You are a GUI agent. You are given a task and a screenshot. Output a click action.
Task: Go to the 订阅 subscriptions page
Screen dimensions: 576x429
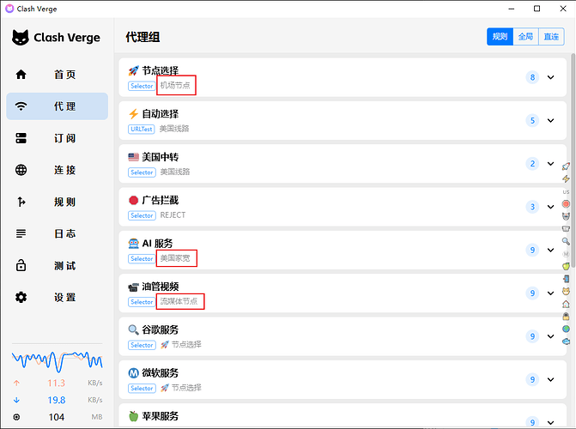pyautogui.click(x=57, y=138)
